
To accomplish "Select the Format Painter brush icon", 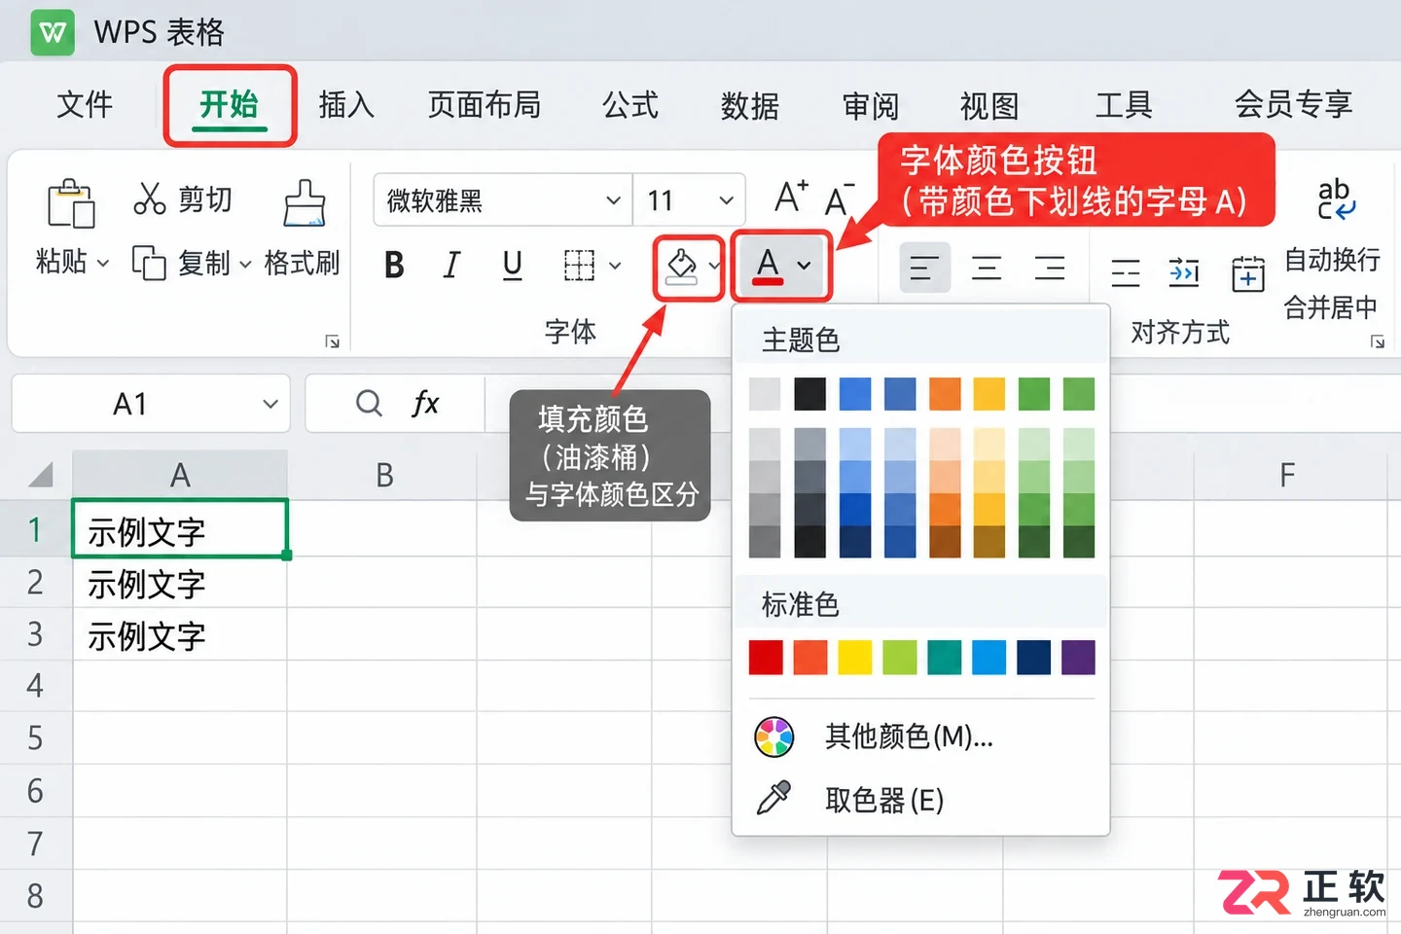I will click(x=305, y=202).
